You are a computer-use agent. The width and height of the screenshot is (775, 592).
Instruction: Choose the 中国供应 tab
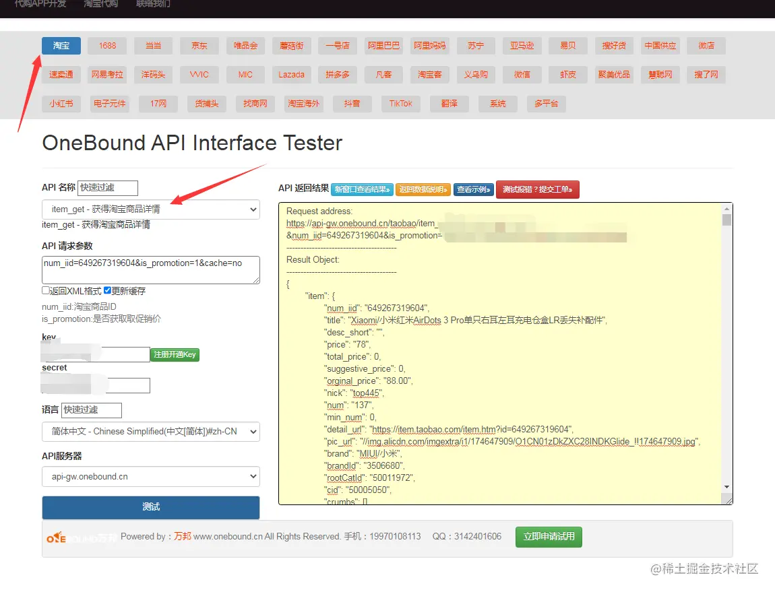660,46
